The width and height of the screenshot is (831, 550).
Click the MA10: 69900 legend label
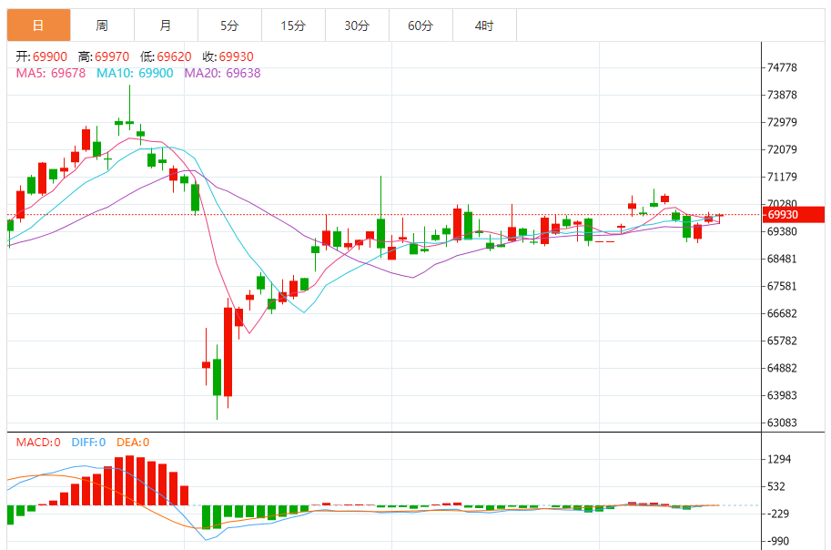point(135,73)
